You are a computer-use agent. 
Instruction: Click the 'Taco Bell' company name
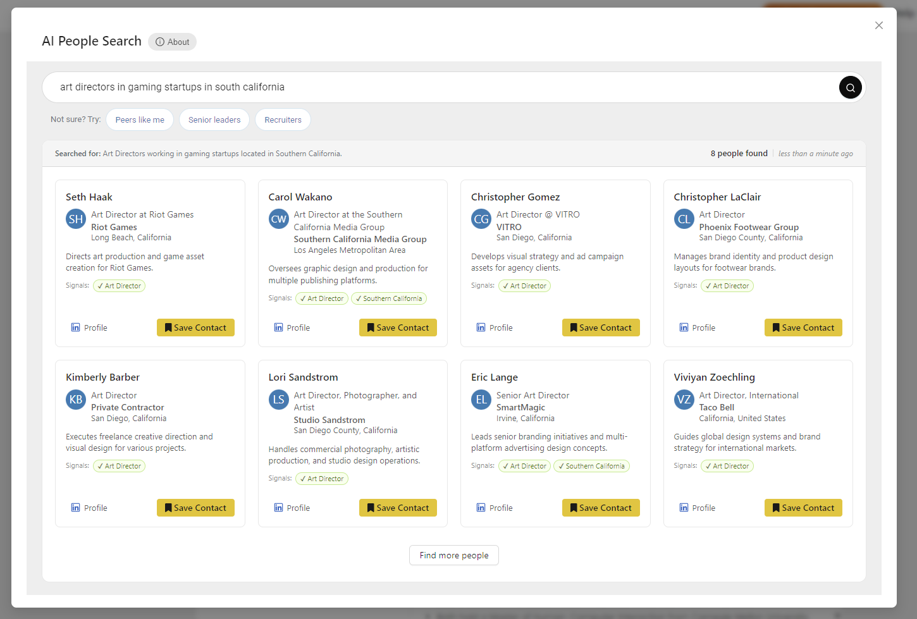pyautogui.click(x=717, y=407)
